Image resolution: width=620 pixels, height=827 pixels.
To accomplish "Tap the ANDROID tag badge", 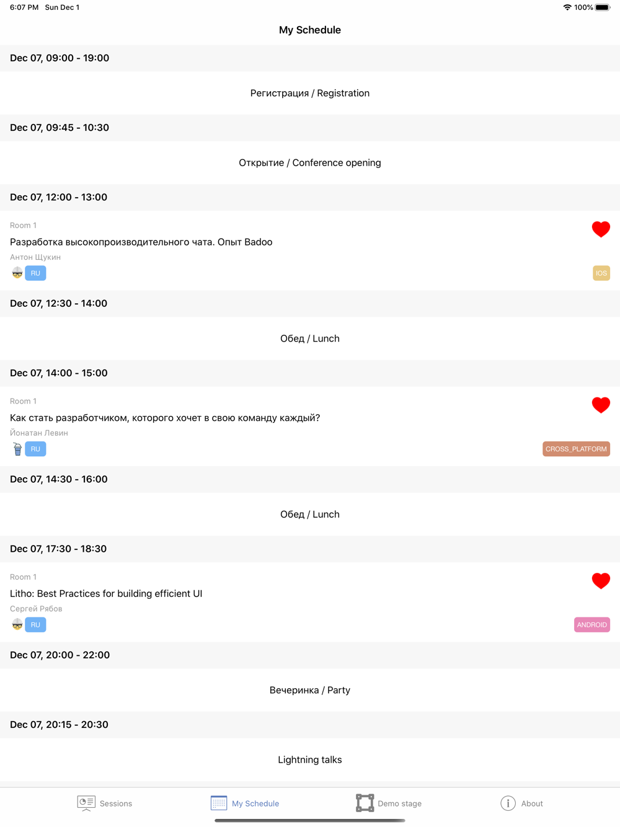I will click(591, 625).
